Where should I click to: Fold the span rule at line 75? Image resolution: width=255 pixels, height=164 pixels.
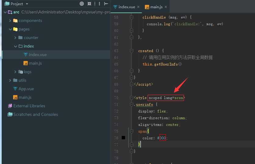pyautogui.click(x=131, y=131)
